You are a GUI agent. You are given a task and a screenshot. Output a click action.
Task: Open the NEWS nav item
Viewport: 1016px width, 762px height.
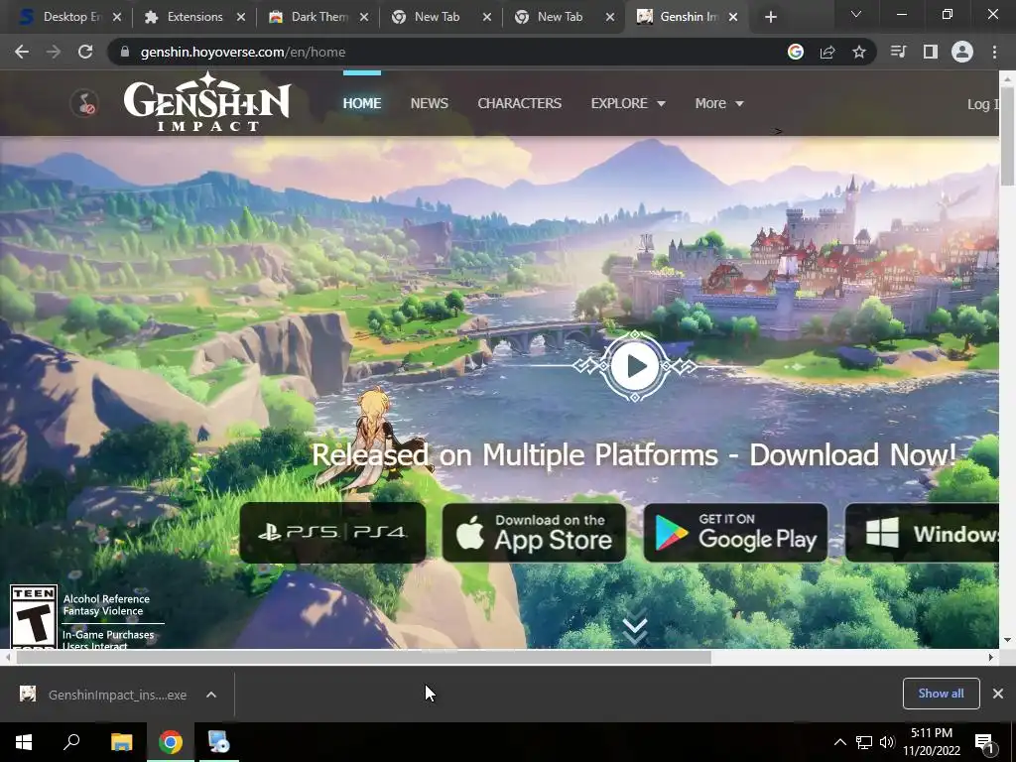tap(429, 103)
